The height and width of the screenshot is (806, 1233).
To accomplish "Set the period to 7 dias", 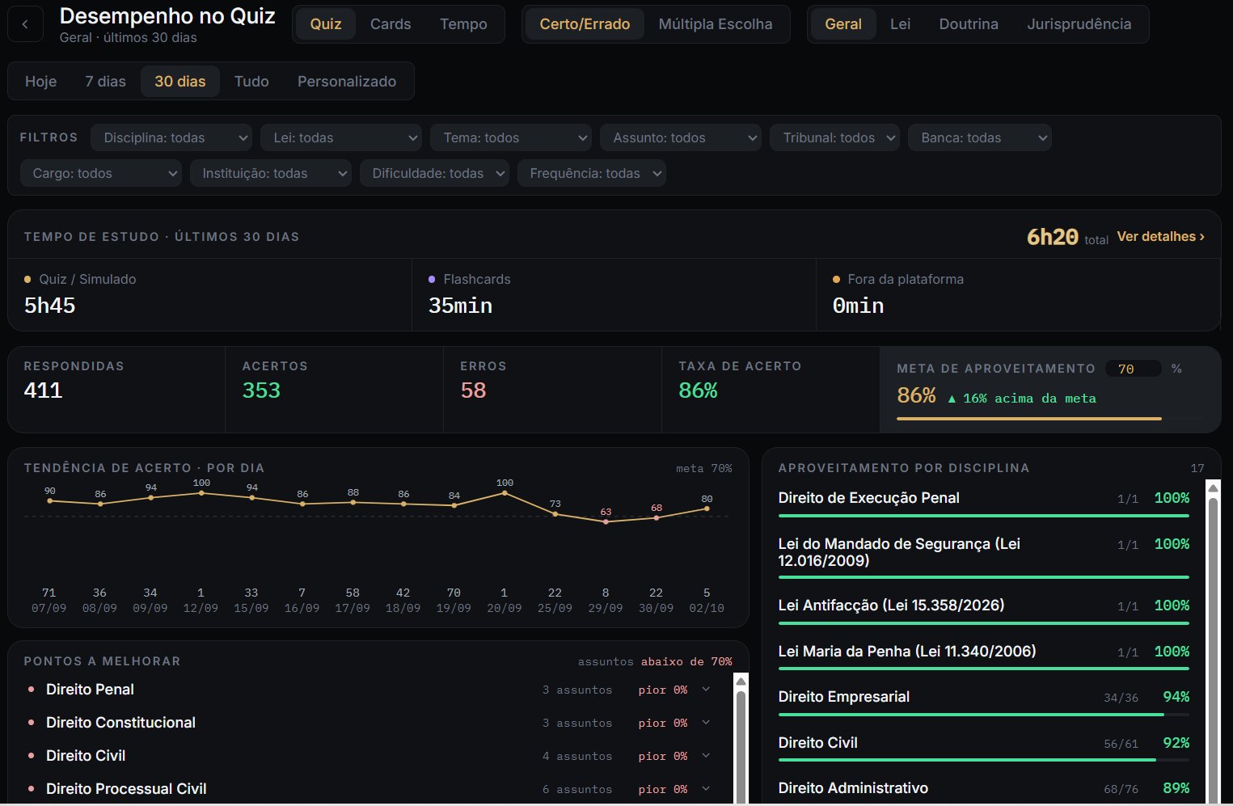I will [x=106, y=81].
